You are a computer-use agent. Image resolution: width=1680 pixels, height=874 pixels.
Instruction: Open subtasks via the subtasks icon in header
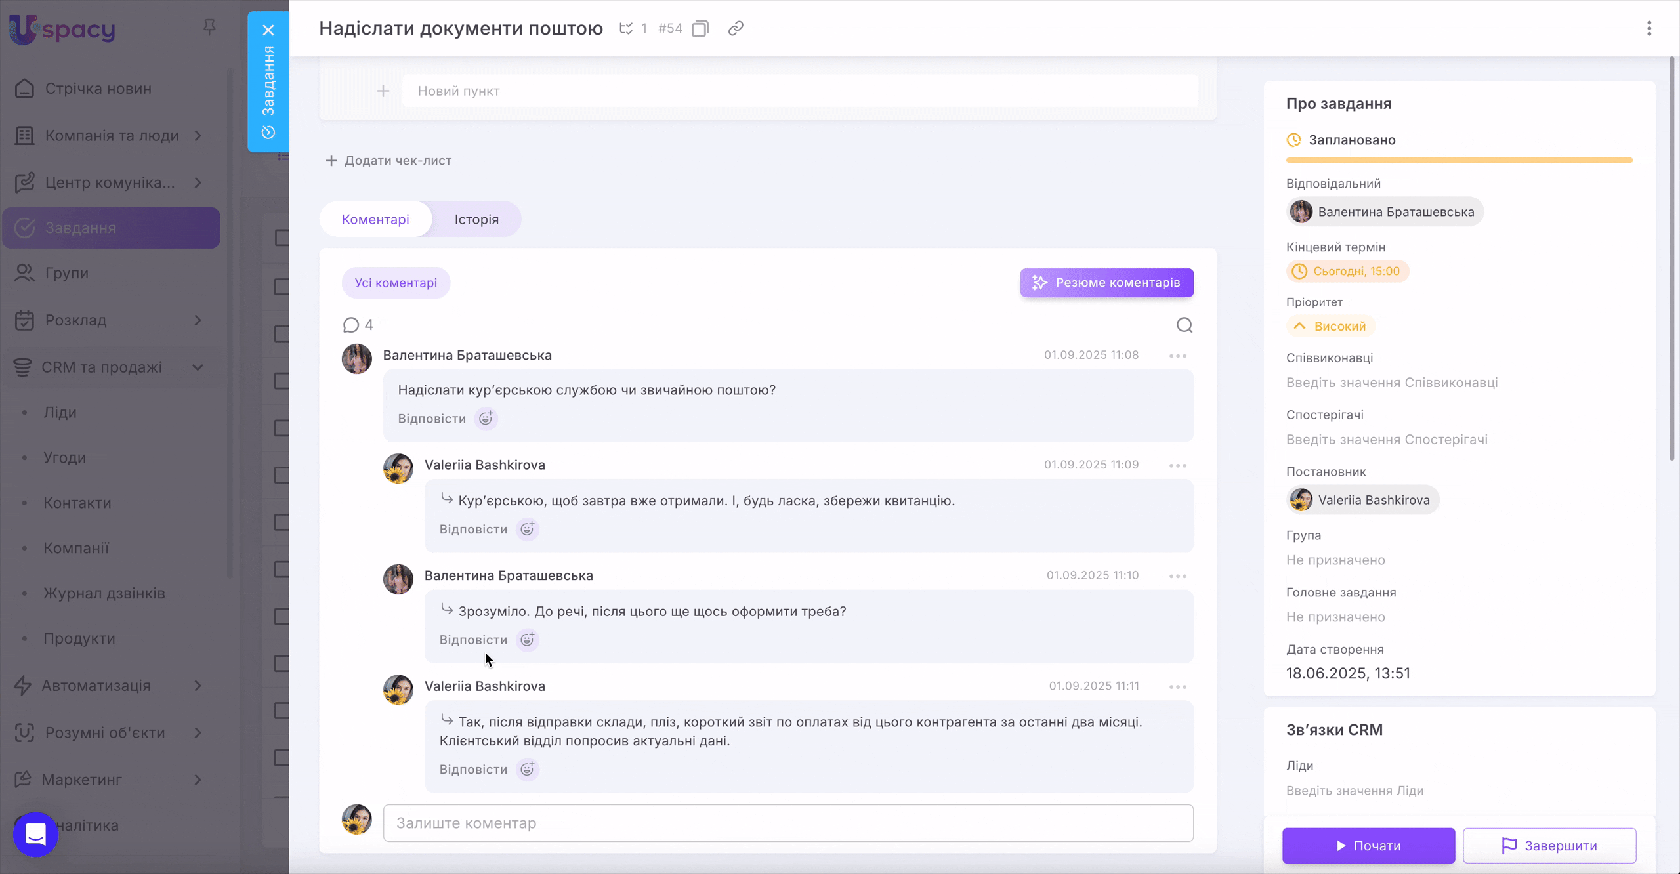[625, 28]
